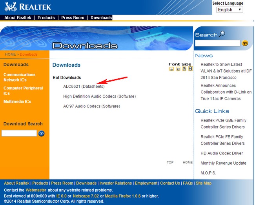Click the top-right Search input box
Image resolution: width=255 pixels, height=205 pixels.
pos(217,43)
